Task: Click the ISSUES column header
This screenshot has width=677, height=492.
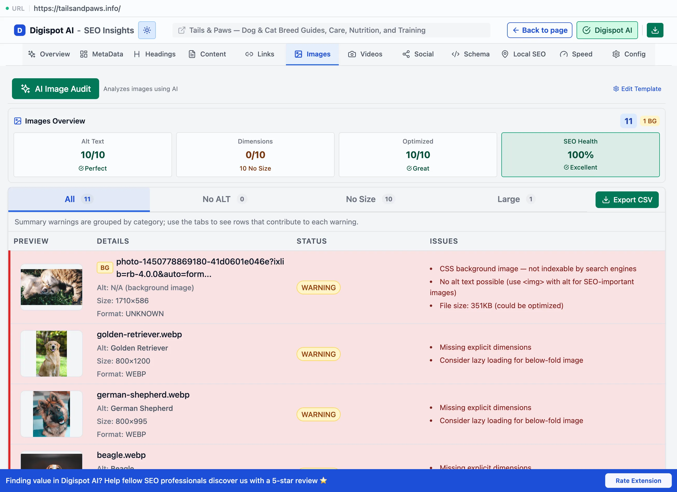Action: click(x=444, y=241)
